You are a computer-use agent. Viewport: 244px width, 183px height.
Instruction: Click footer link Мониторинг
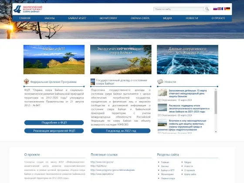pos(167,174)
